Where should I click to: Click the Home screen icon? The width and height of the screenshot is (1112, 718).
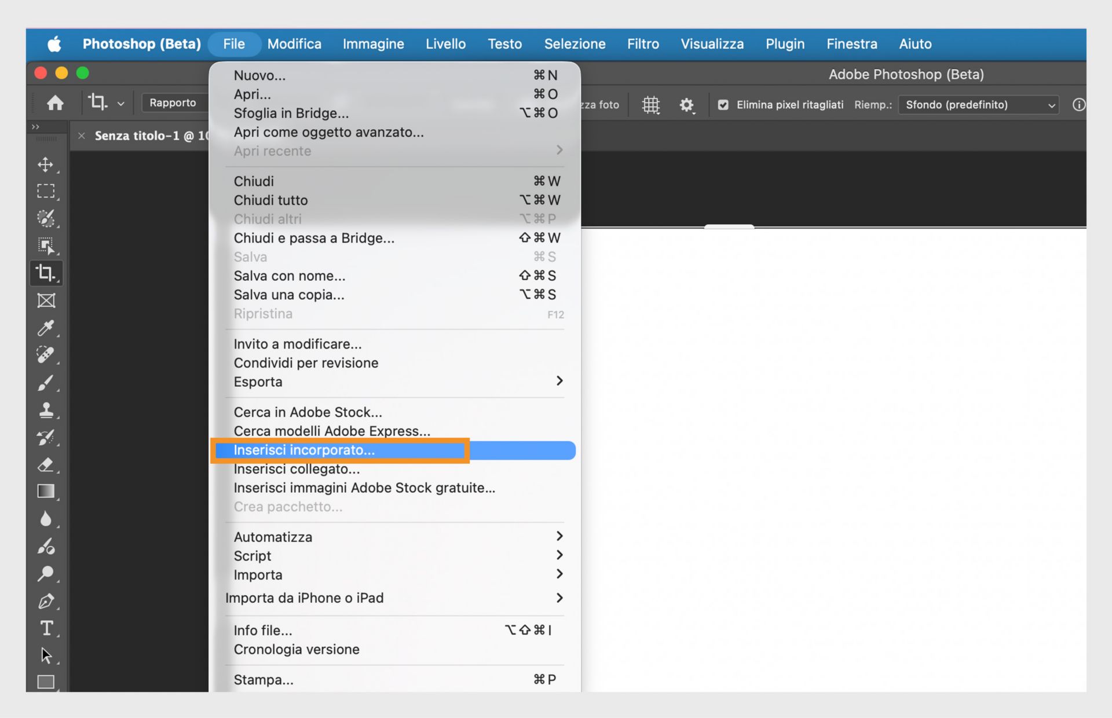click(56, 102)
